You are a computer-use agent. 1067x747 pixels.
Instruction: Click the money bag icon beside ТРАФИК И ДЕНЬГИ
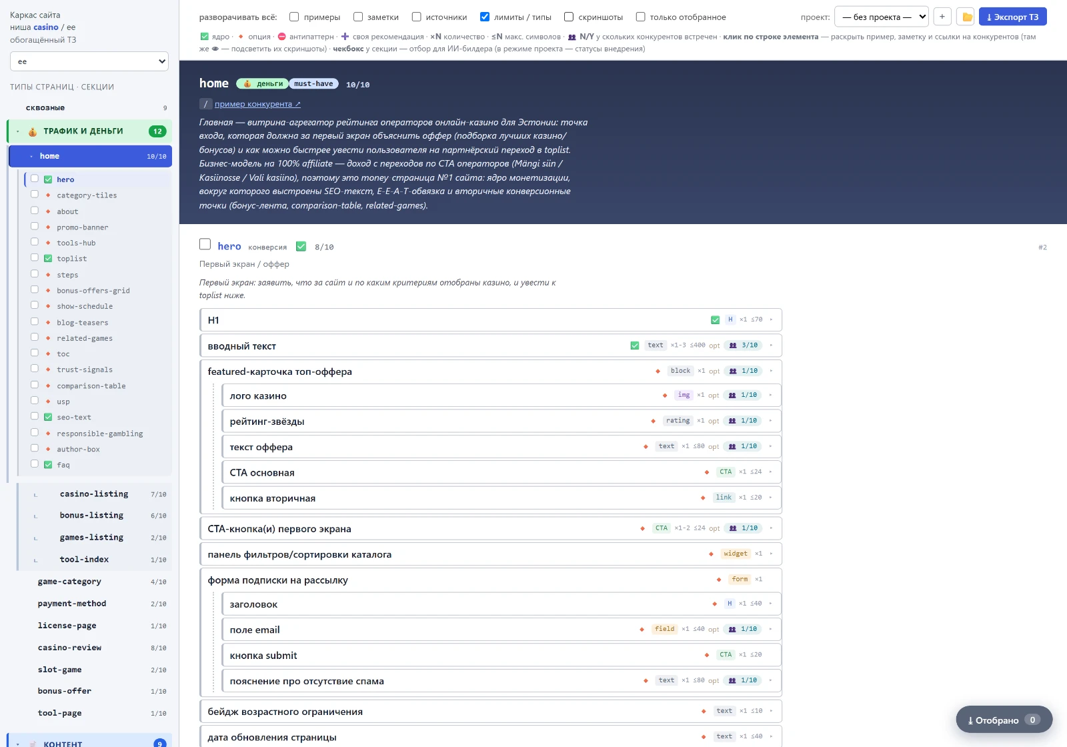tap(33, 131)
